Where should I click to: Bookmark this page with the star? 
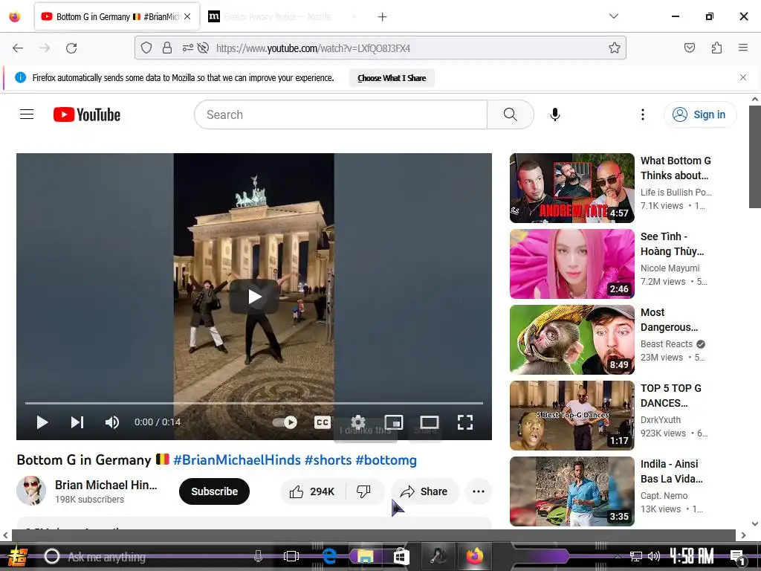pyautogui.click(x=615, y=48)
